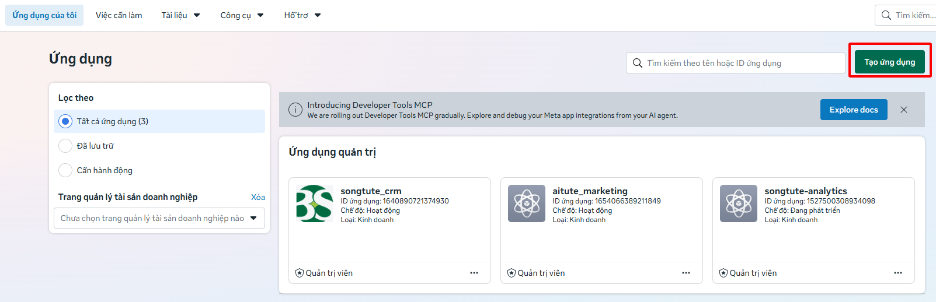
Task: Open more options for aitute_marketing
Action: (686, 273)
